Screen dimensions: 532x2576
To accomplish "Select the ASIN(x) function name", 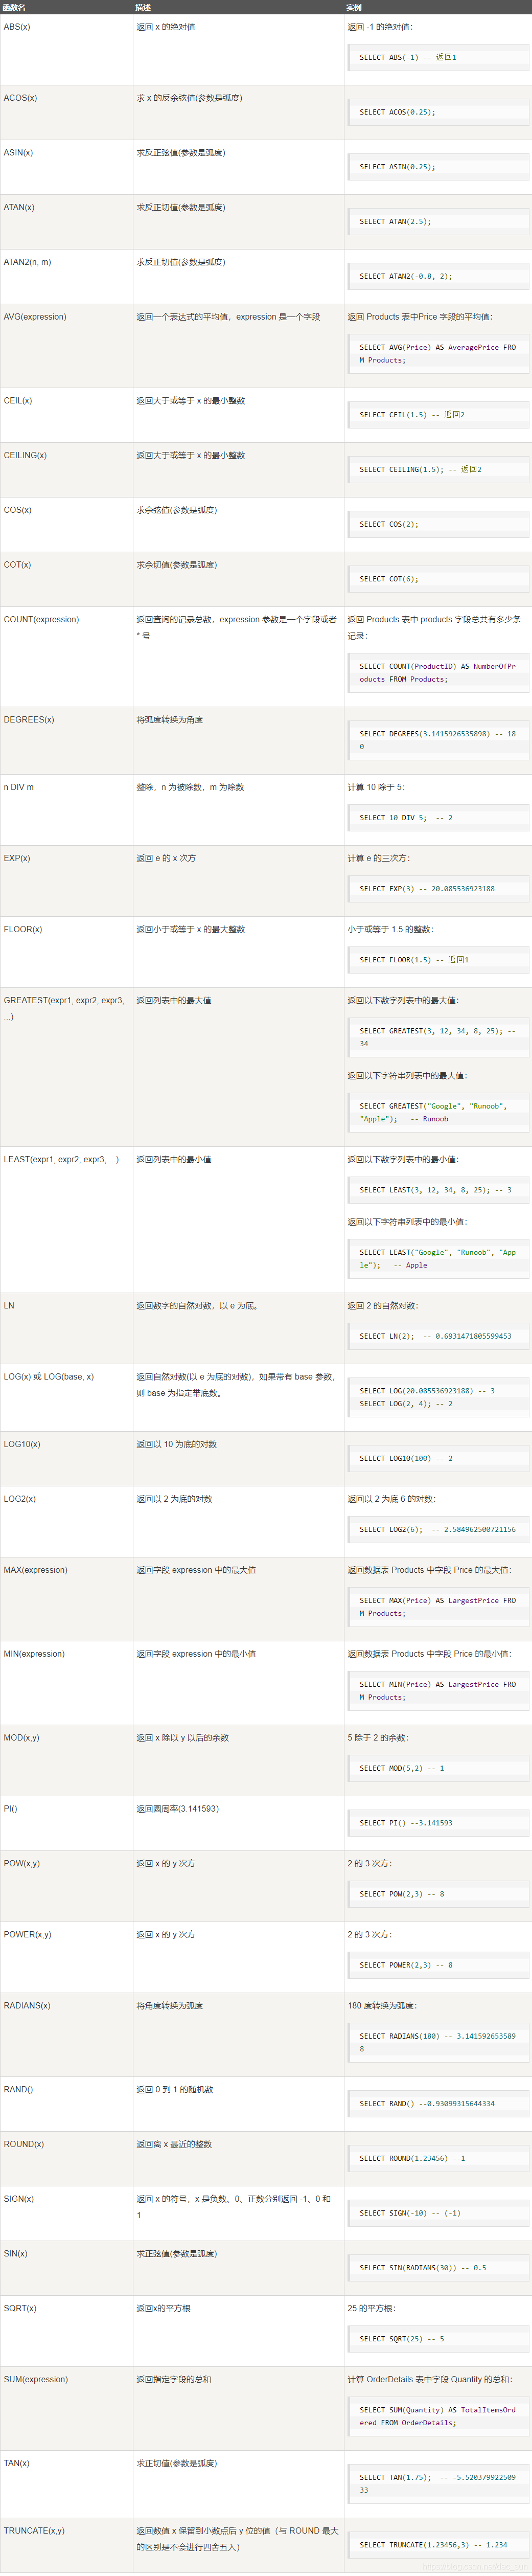I will [x=18, y=153].
